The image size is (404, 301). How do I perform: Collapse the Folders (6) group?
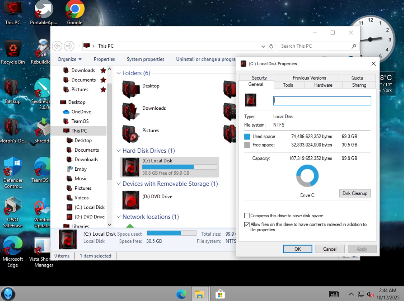click(x=119, y=73)
